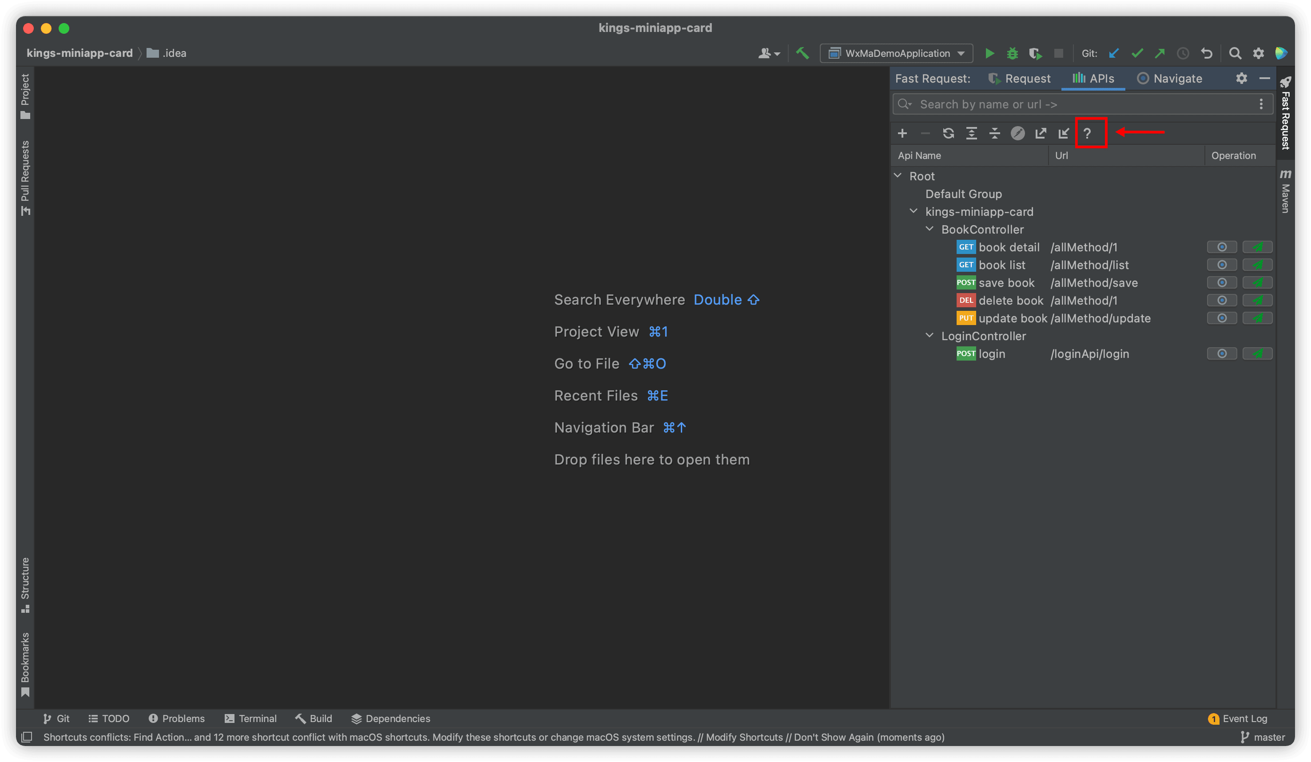Click locate button for save book API
Image resolution: width=1311 pixels, height=762 pixels.
(1222, 283)
